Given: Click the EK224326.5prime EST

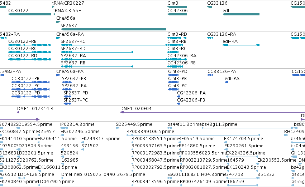Looking at the screenshot, I should (242, 157).
